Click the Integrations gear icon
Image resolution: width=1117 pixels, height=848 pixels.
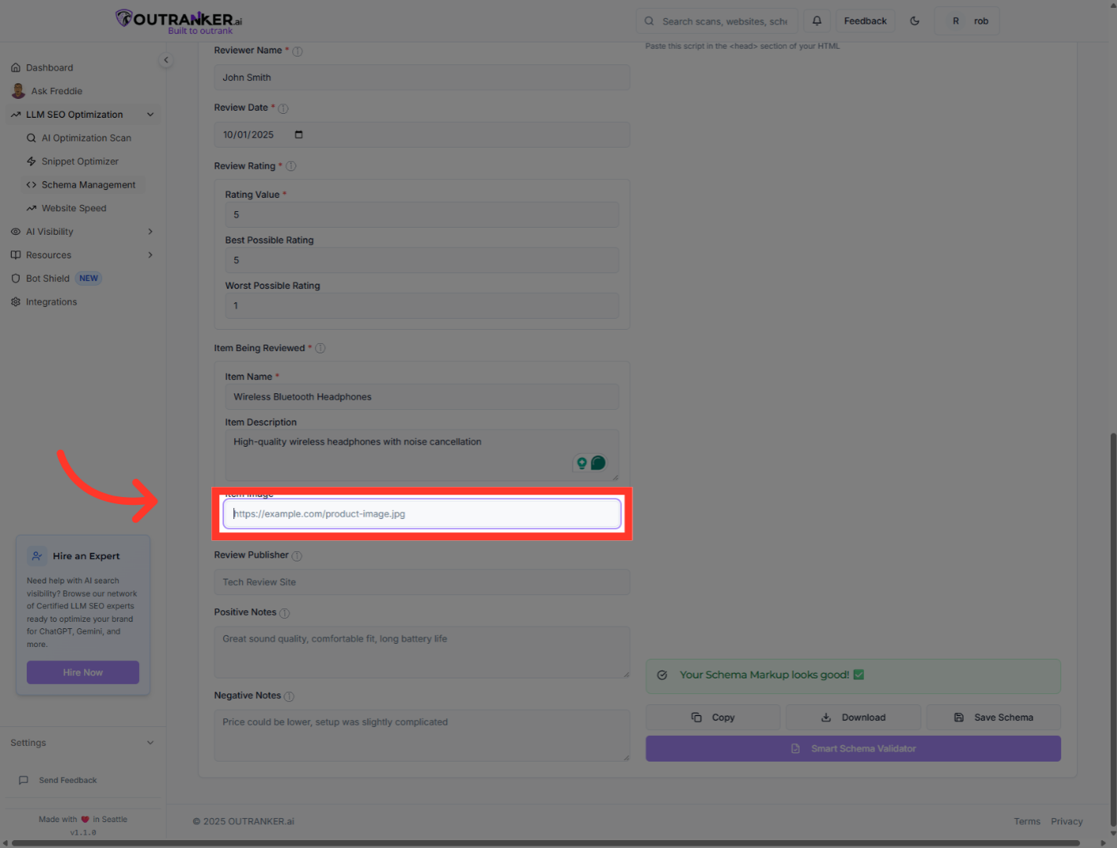[x=16, y=302]
